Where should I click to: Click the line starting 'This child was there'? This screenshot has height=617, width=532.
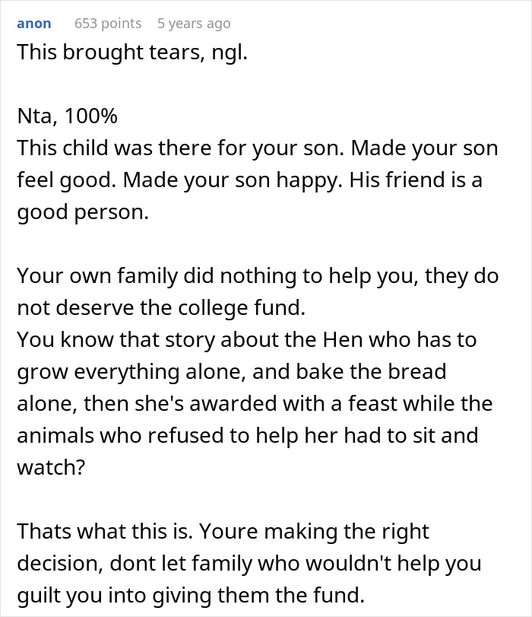coord(257,148)
